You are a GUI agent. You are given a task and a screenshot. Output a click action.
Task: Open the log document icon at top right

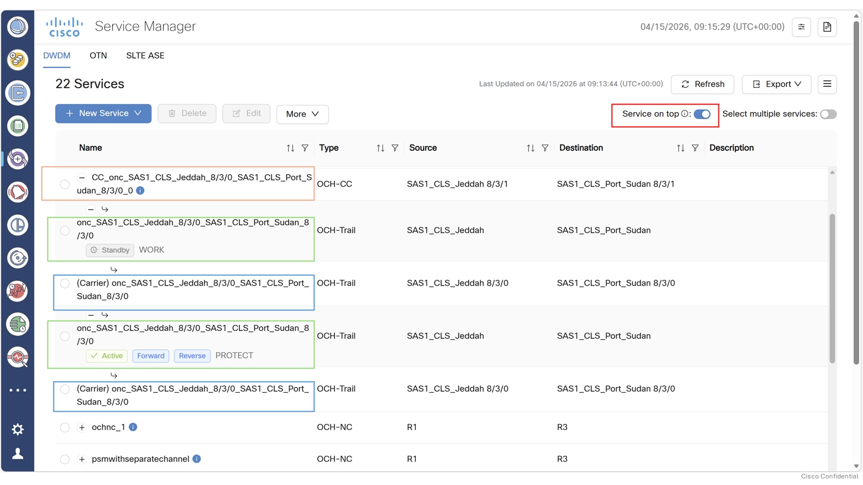827,27
